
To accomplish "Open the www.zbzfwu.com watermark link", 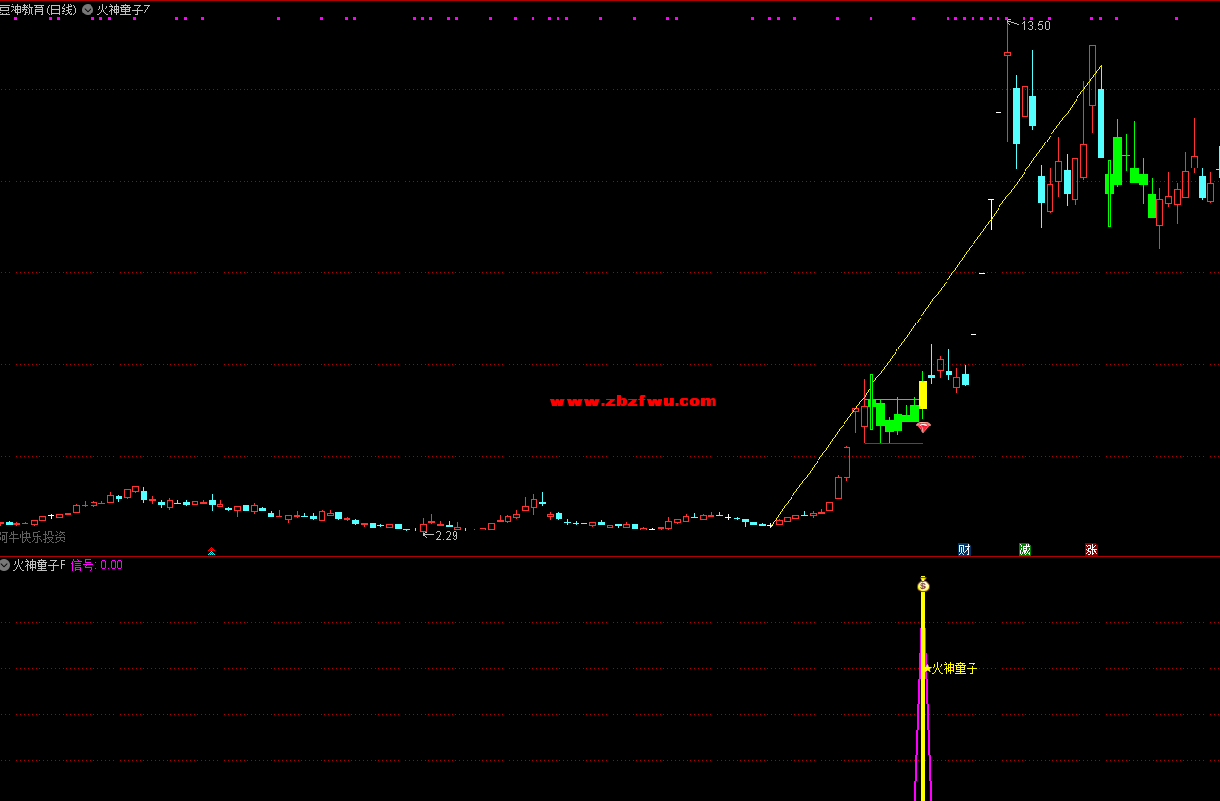I will pyautogui.click(x=633, y=401).
